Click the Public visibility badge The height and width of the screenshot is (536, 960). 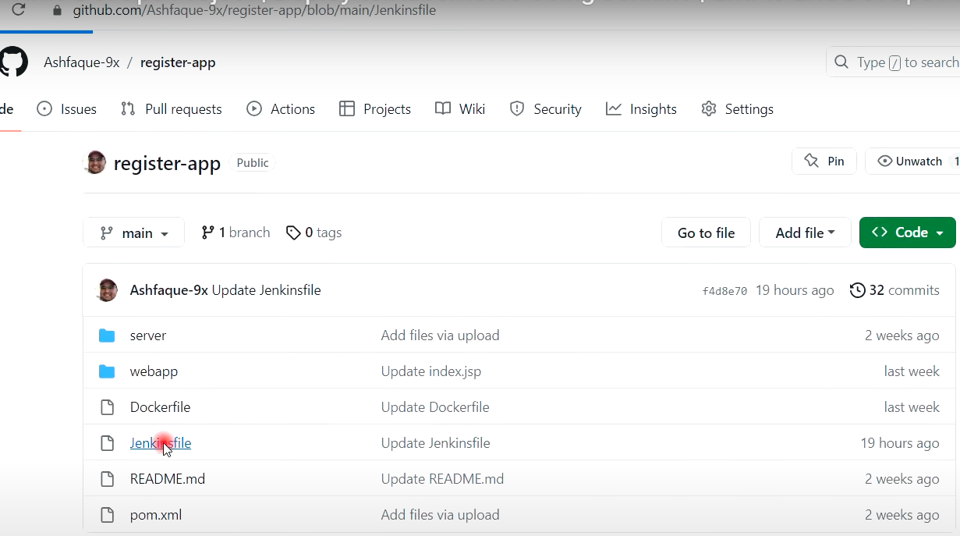coord(253,163)
